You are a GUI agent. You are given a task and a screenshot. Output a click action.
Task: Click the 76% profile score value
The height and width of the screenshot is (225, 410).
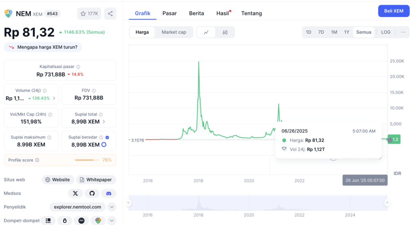[x=107, y=160]
